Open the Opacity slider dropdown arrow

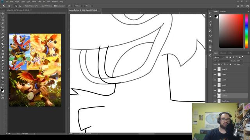pos(242,61)
